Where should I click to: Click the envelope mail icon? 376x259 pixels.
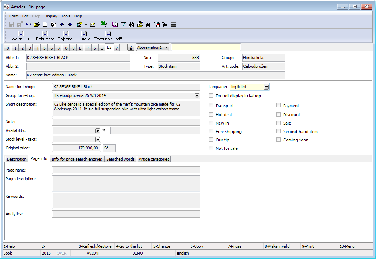[93, 25]
